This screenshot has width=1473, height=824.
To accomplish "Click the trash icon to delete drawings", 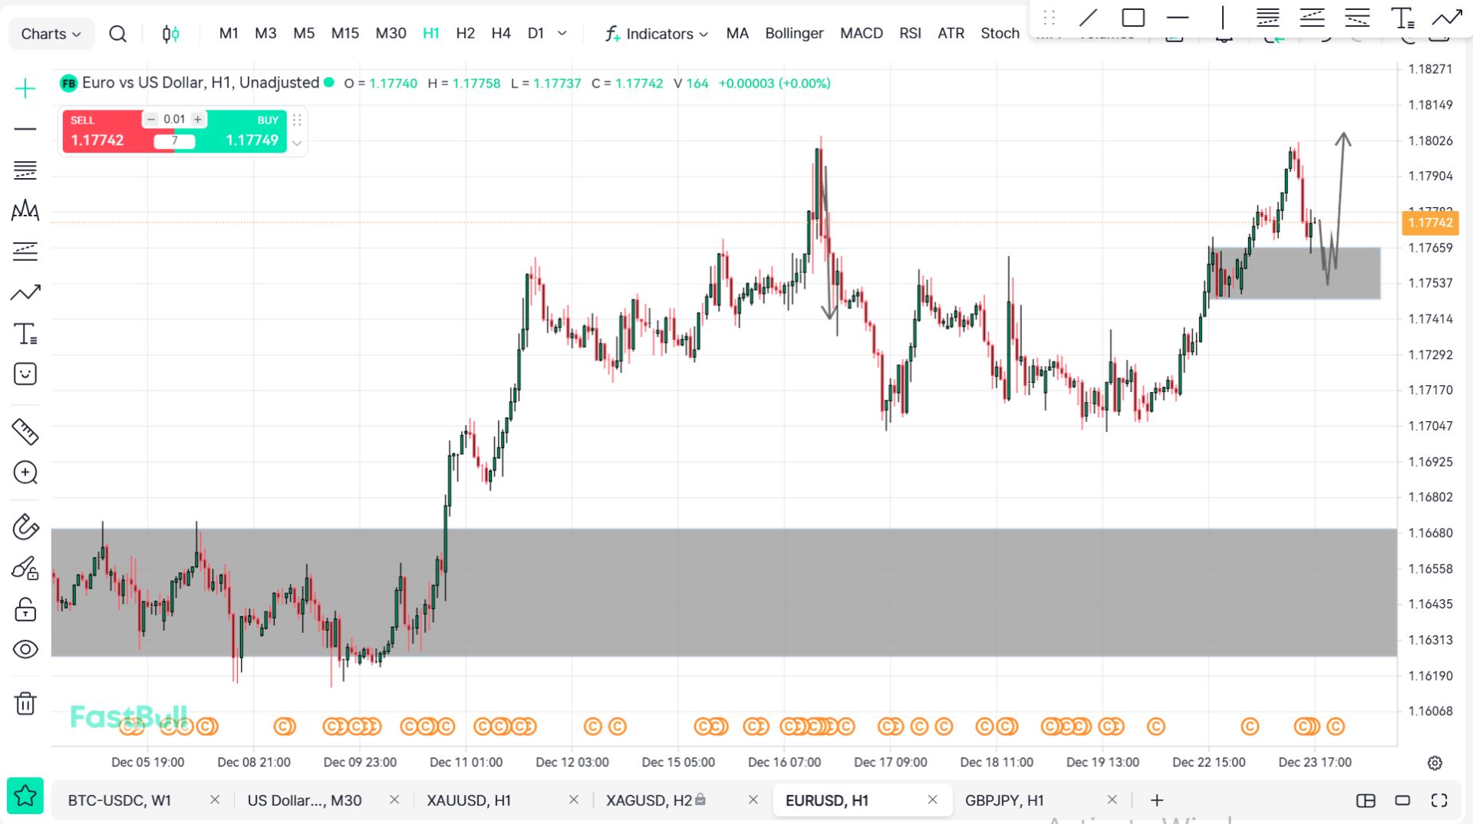I will point(25,703).
